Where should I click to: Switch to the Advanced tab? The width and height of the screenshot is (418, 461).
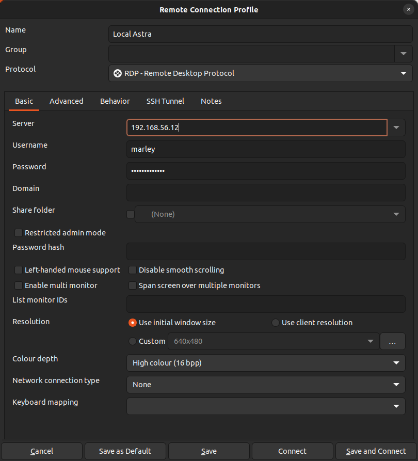(x=66, y=101)
